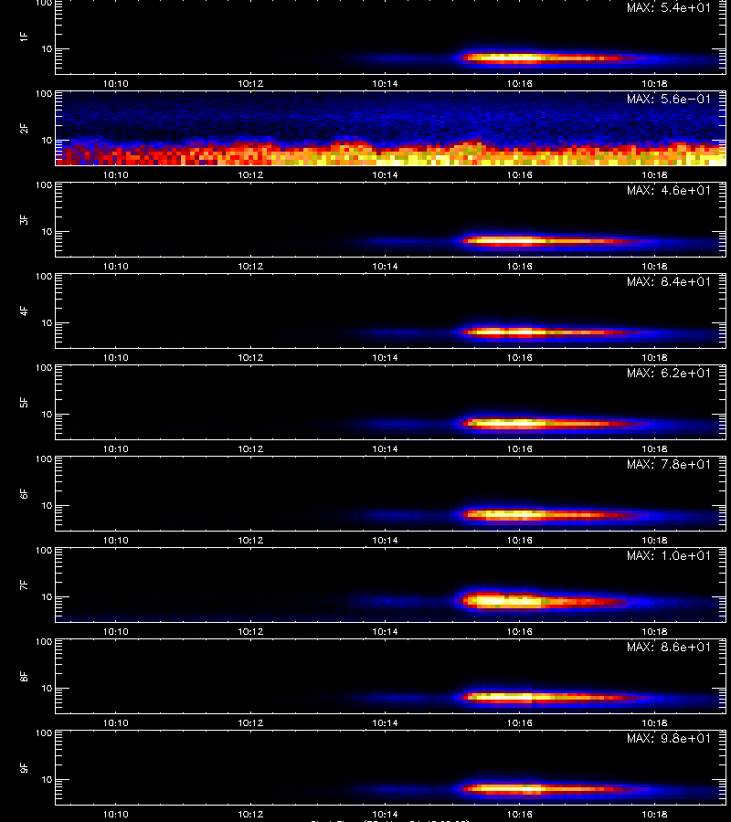Select the MAX: 8.6e+01 label

(669, 647)
